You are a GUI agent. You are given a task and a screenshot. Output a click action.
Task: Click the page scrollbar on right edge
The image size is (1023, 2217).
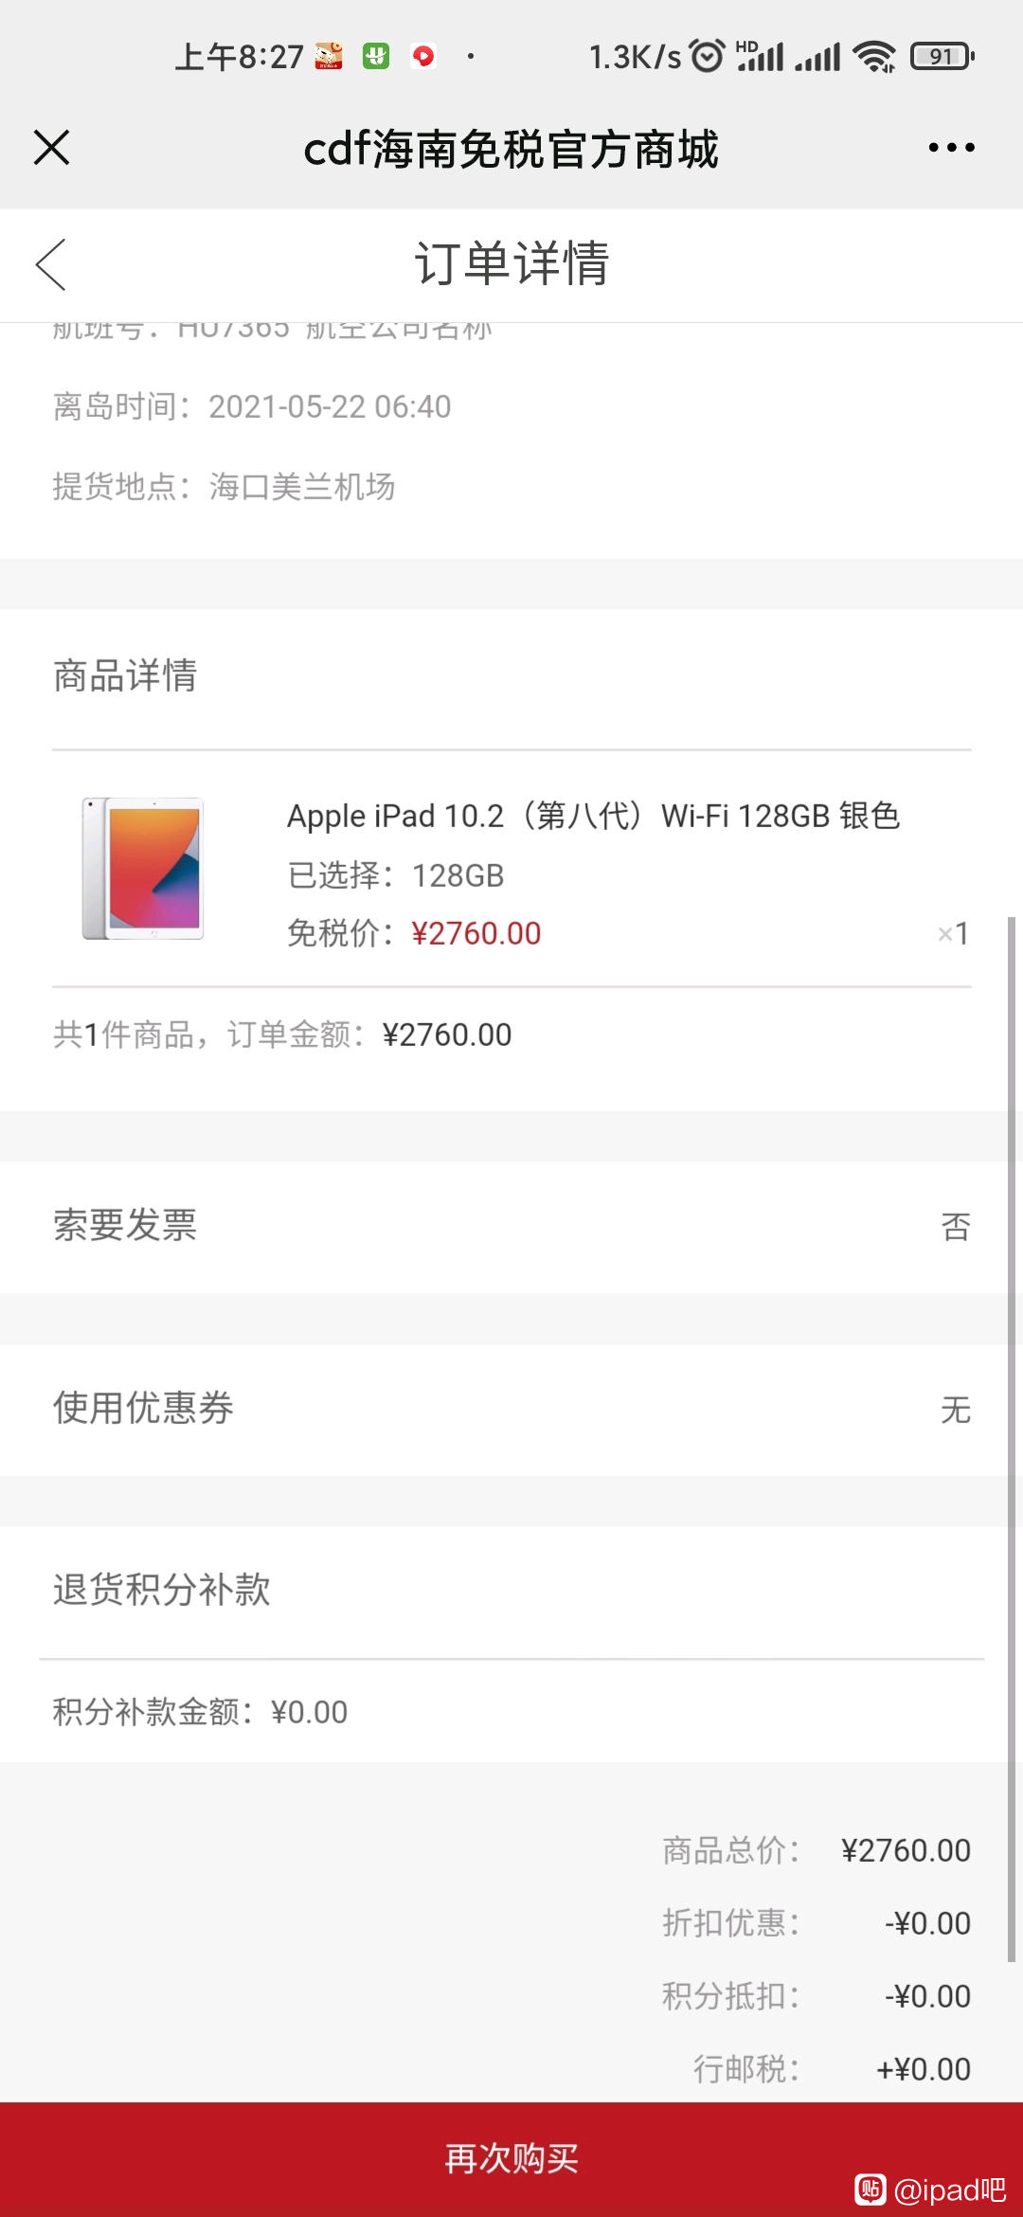click(x=1012, y=1440)
